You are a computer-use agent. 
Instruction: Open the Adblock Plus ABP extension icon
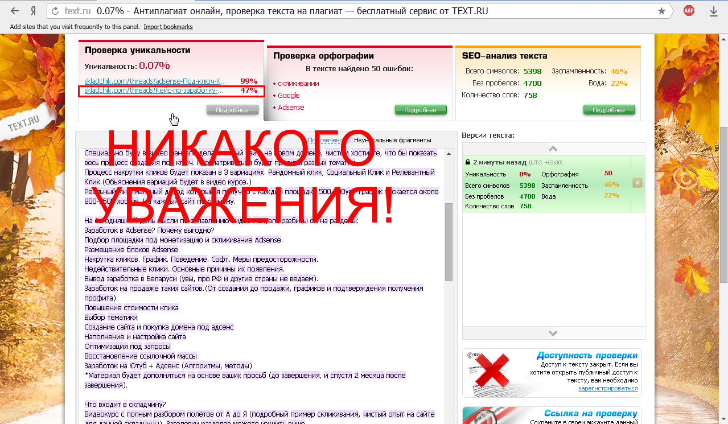(689, 11)
